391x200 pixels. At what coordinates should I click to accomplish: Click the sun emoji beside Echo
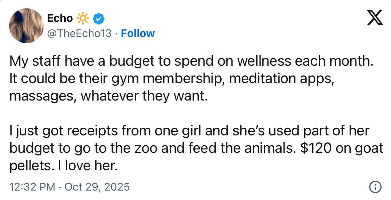pyautogui.click(x=82, y=18)
